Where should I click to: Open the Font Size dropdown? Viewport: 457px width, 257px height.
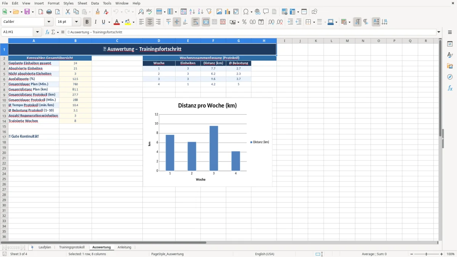click(76, 22)
